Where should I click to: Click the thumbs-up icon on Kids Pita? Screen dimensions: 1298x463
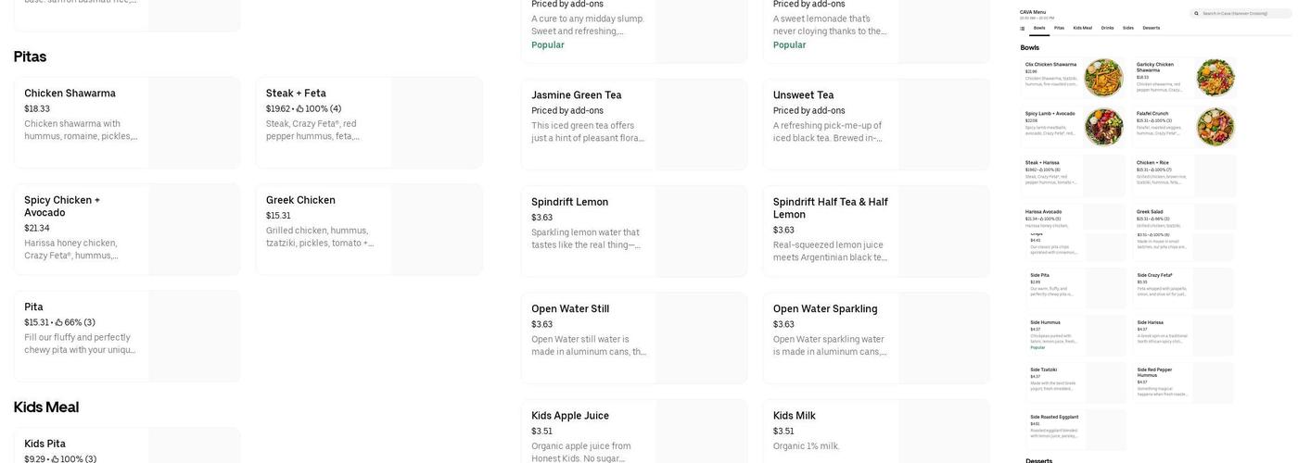[x=56, y=459]
